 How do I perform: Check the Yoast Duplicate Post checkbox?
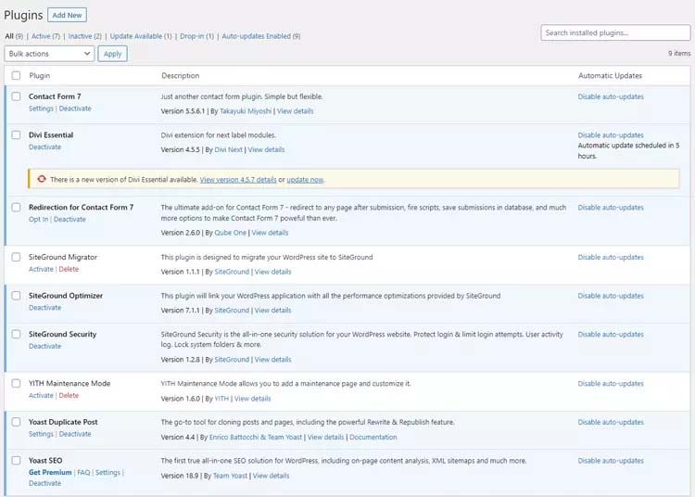click(x=16, y=422)
